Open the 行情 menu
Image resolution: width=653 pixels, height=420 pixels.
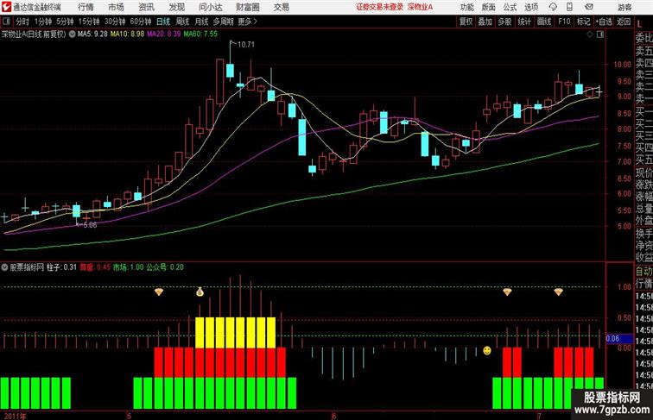(x=86, y=7)
